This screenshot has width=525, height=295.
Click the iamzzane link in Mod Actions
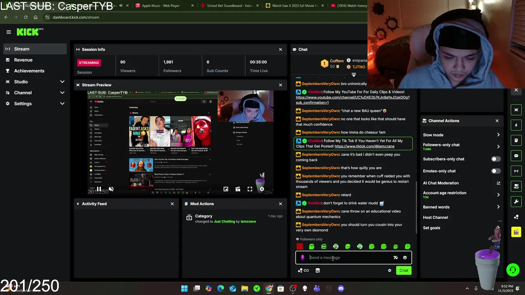[248, 222]
